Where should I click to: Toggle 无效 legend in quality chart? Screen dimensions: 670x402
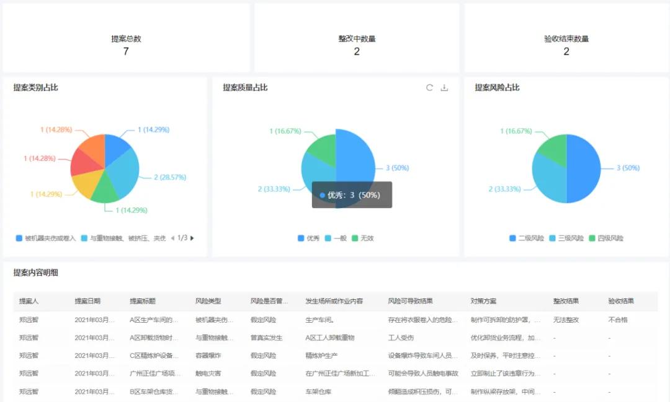pos(363,238)
